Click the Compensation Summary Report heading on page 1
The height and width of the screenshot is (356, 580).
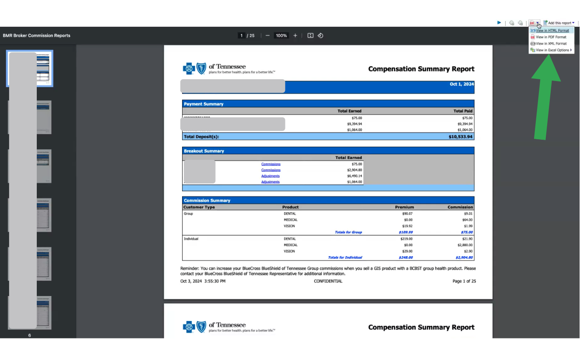(x=421, y=69)
